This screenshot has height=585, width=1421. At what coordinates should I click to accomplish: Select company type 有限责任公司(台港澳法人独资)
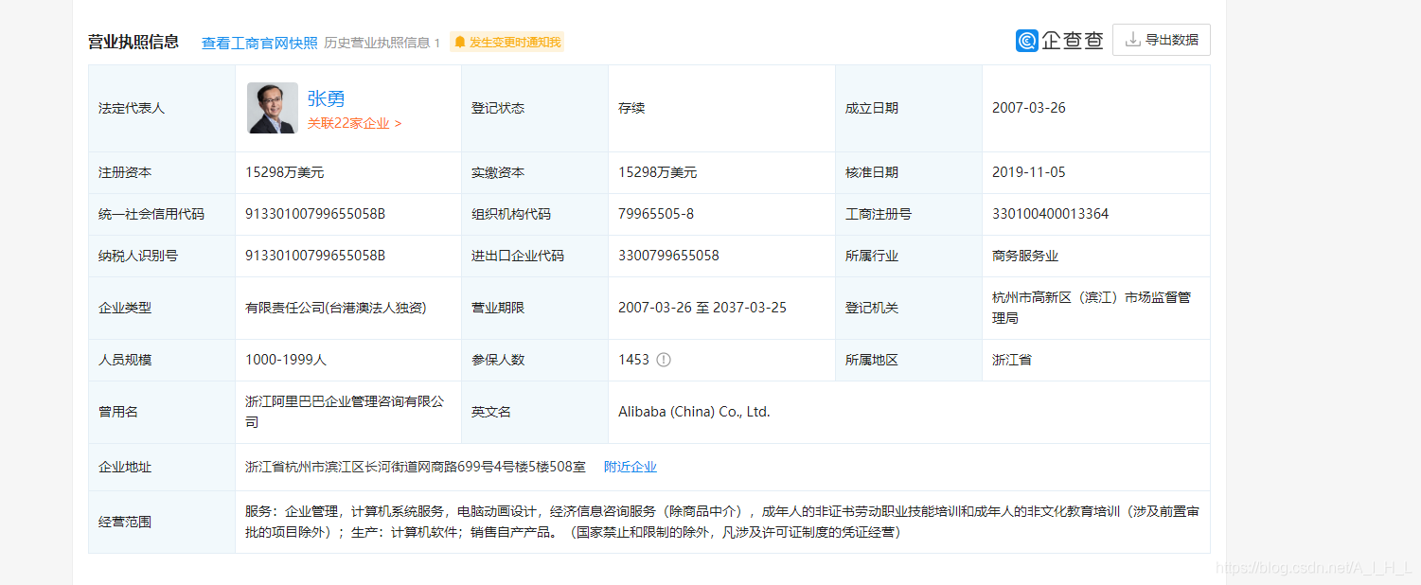[336, 308]
